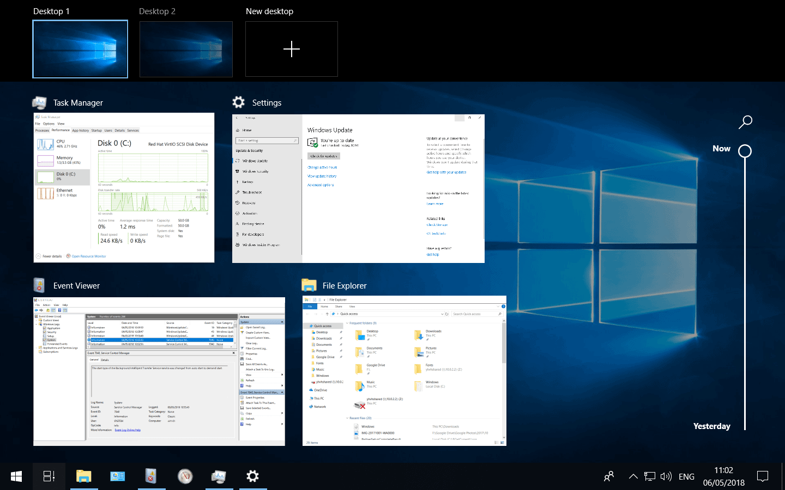Open the View update history link

point(322,176)
